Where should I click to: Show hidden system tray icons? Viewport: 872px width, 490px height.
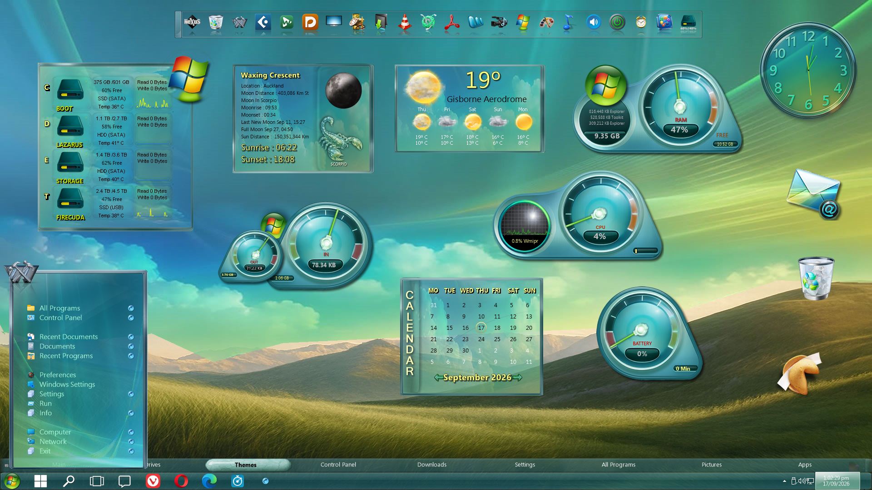784,481
